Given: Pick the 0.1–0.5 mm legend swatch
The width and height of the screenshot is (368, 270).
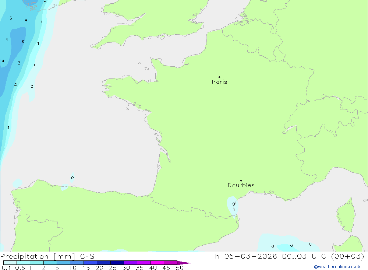Looking at the screenshot, I should point(10,263).
